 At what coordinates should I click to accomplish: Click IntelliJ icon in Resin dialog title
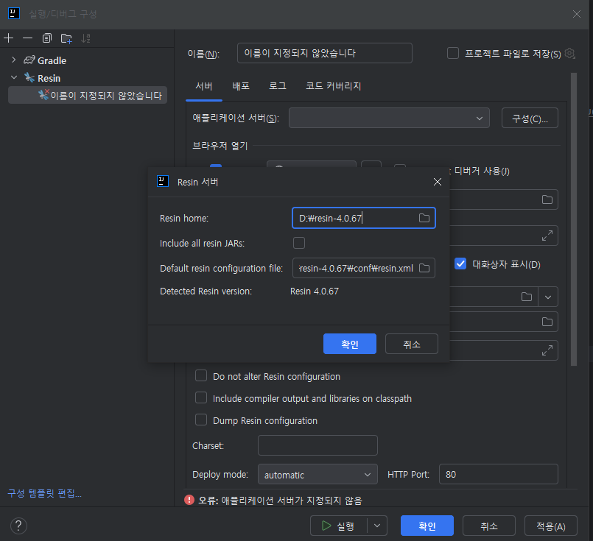click(x=163, y=181)
